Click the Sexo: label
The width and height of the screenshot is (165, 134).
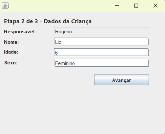pyautogui.click(x=11, y=63)
